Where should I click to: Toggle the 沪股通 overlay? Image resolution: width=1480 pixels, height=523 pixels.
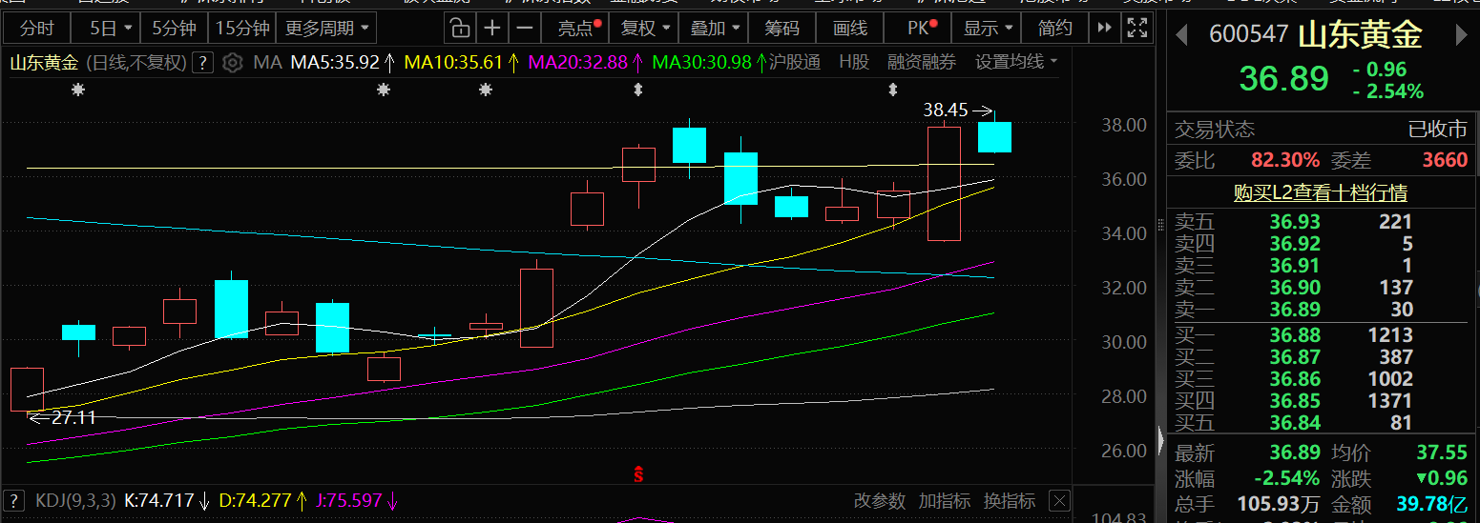[x=795, y=63]
